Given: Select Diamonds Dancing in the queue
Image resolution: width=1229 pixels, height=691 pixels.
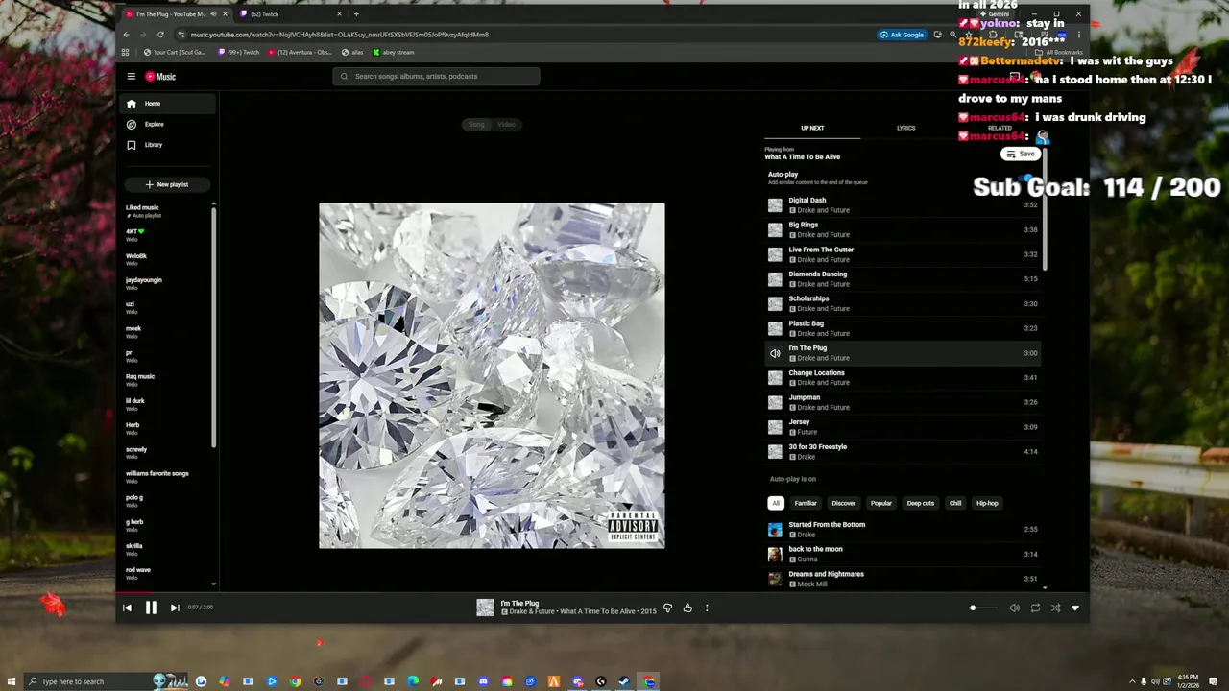Looking at the screenshot, I should pyautogui.click(x=903, y=279).
